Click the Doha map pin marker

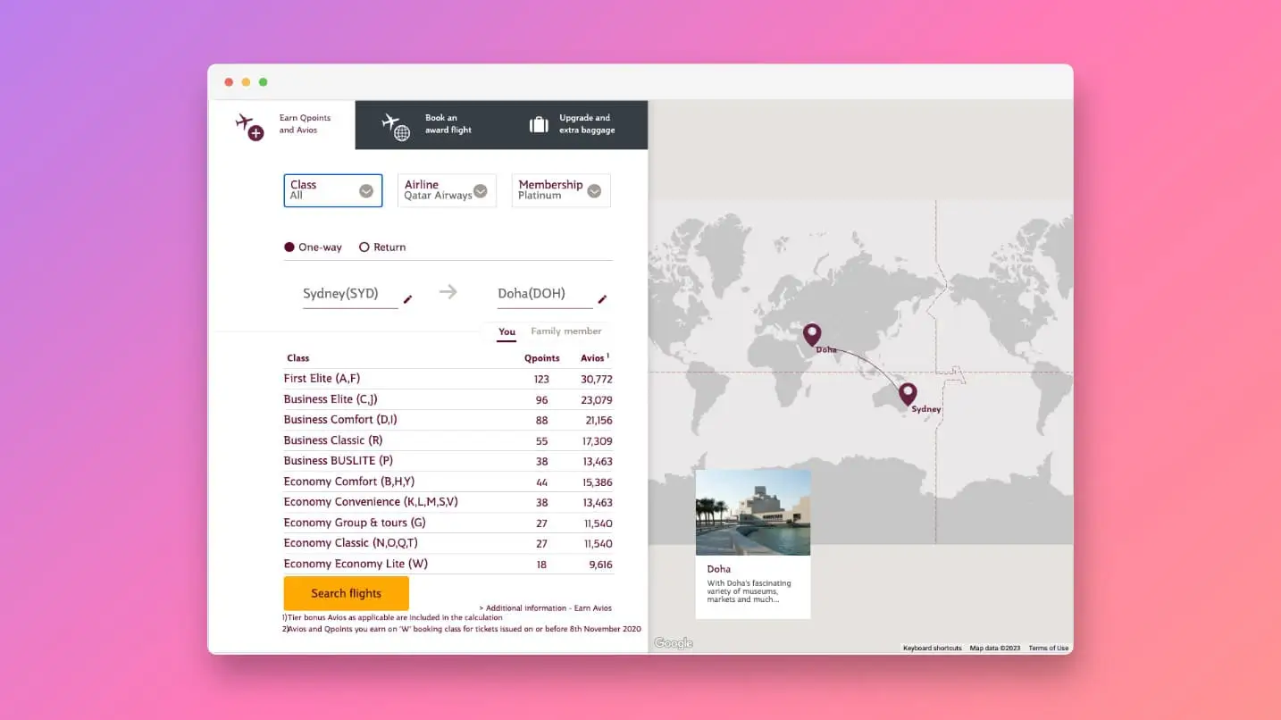(812, 335)
